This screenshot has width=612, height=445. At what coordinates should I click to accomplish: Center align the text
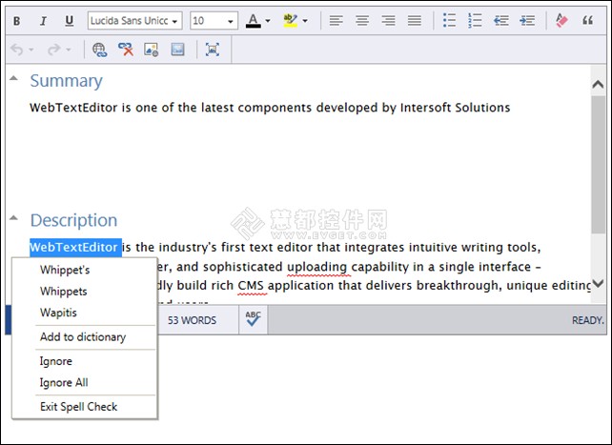[362, 21]
